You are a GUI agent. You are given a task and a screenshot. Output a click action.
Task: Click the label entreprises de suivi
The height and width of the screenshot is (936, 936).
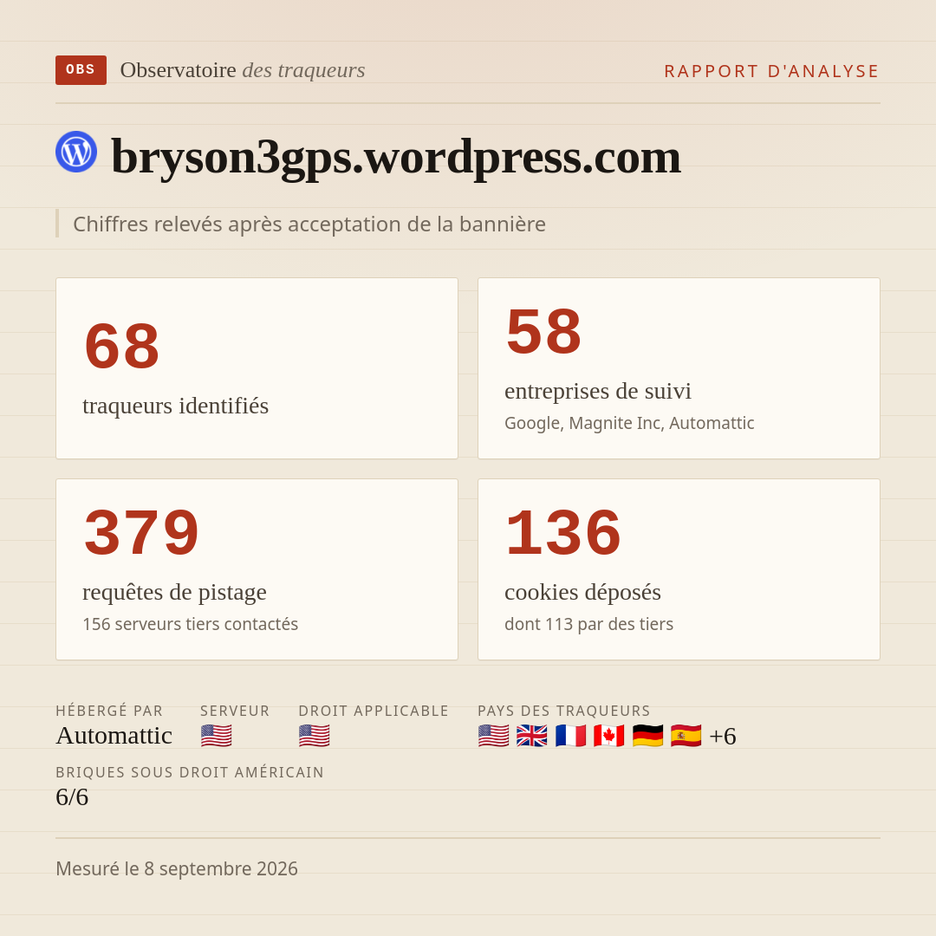597,392
